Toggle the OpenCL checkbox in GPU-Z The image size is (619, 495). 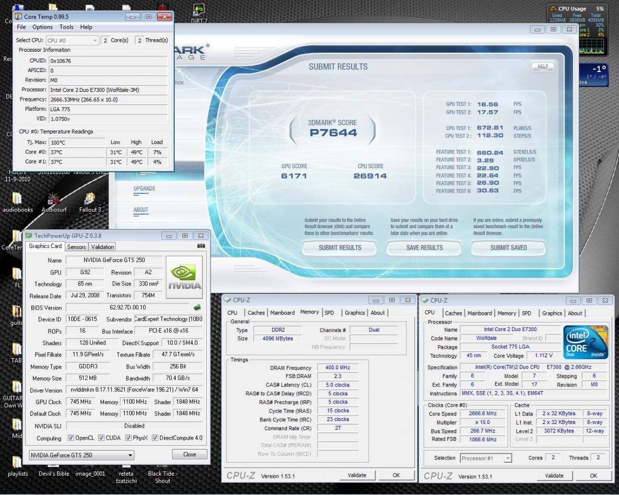pyautogui.click(x=71, y=438)
